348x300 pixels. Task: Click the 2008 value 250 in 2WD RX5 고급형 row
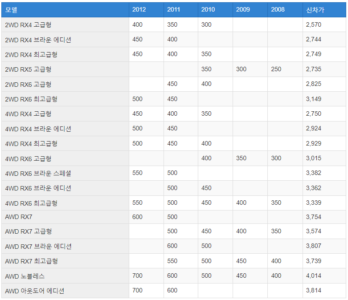276,69
